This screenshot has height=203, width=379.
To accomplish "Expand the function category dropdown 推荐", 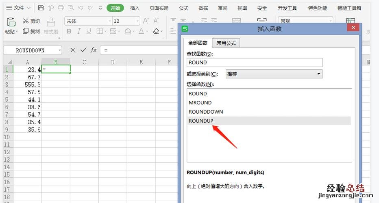I will point(318,74).
